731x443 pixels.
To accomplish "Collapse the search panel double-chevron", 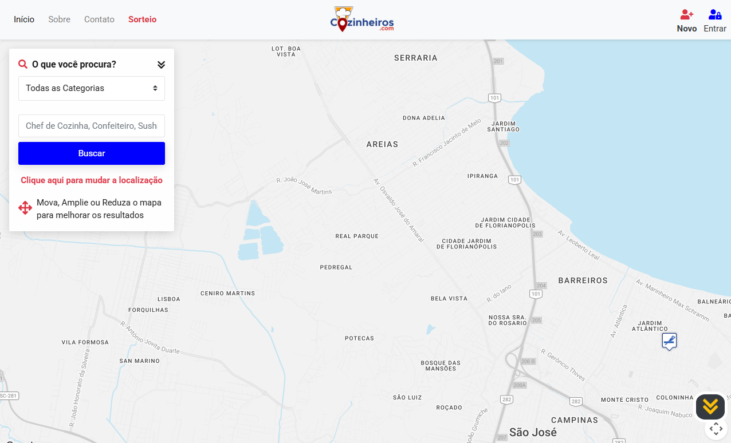I will tap(161, 65).
